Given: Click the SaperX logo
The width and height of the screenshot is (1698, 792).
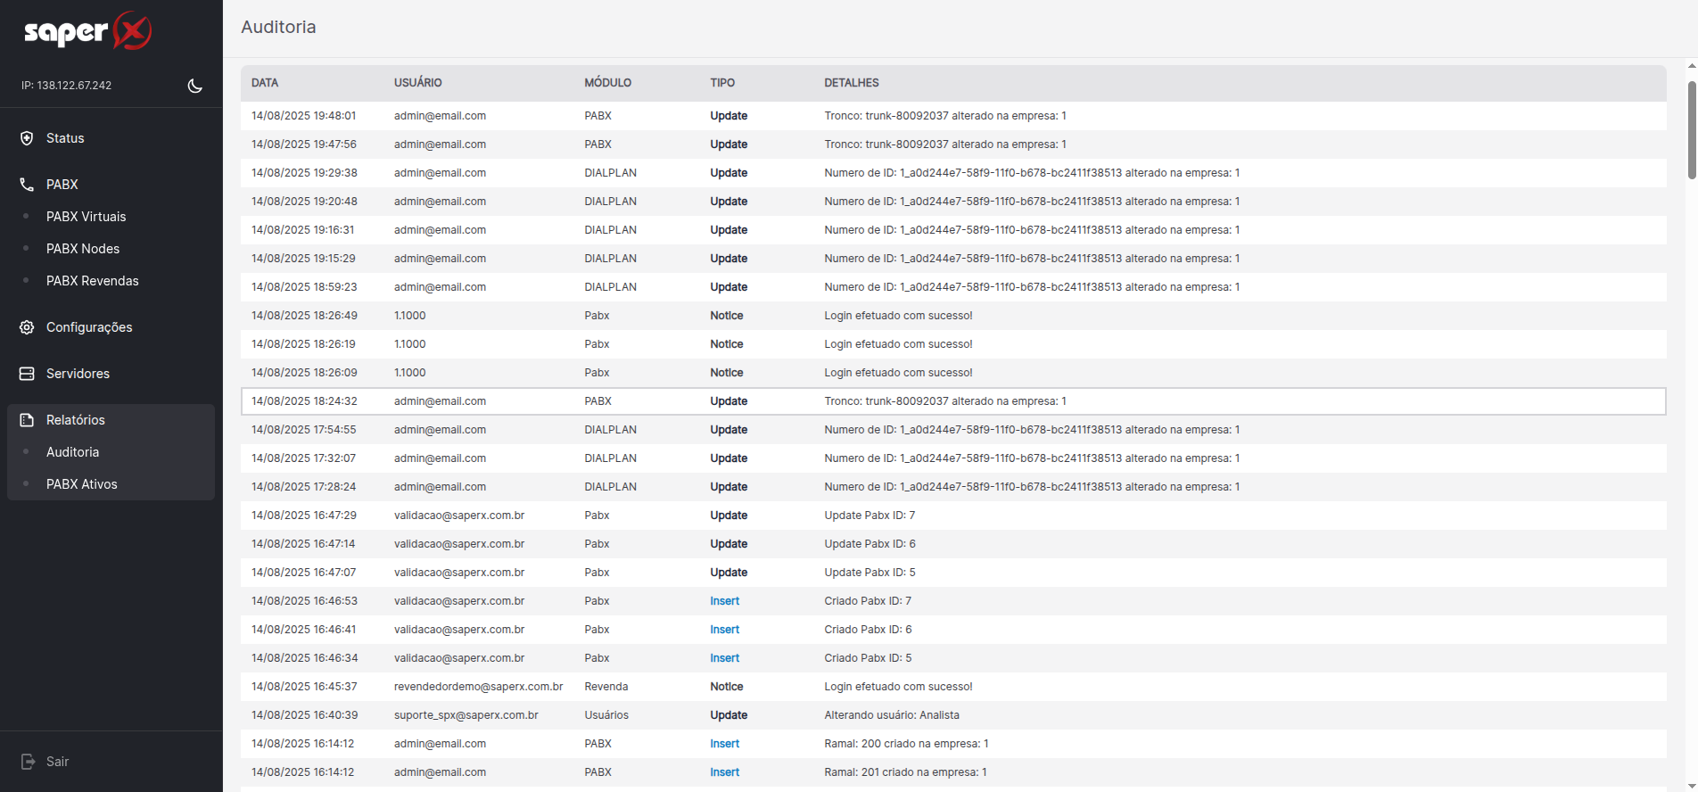Looking at the screenshot, I should 87,31.
